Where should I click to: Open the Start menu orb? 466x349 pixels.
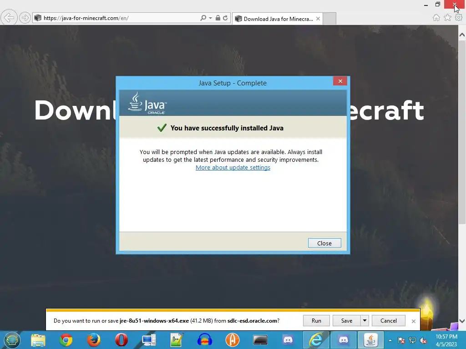pos(12,340)
